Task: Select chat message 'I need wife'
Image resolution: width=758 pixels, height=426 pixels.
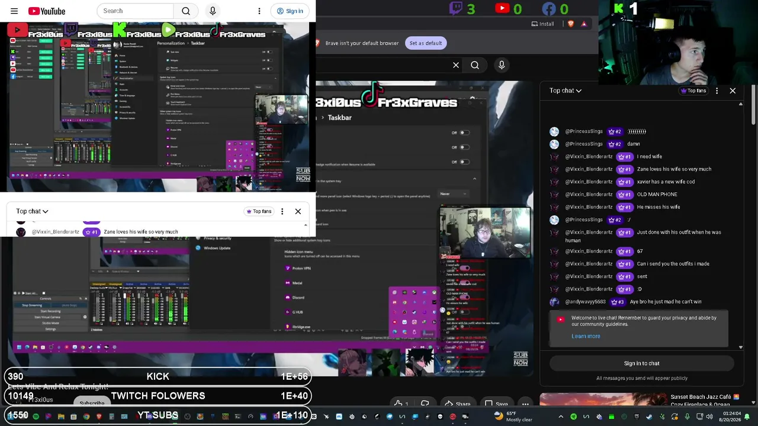Action: coord(650,157)
